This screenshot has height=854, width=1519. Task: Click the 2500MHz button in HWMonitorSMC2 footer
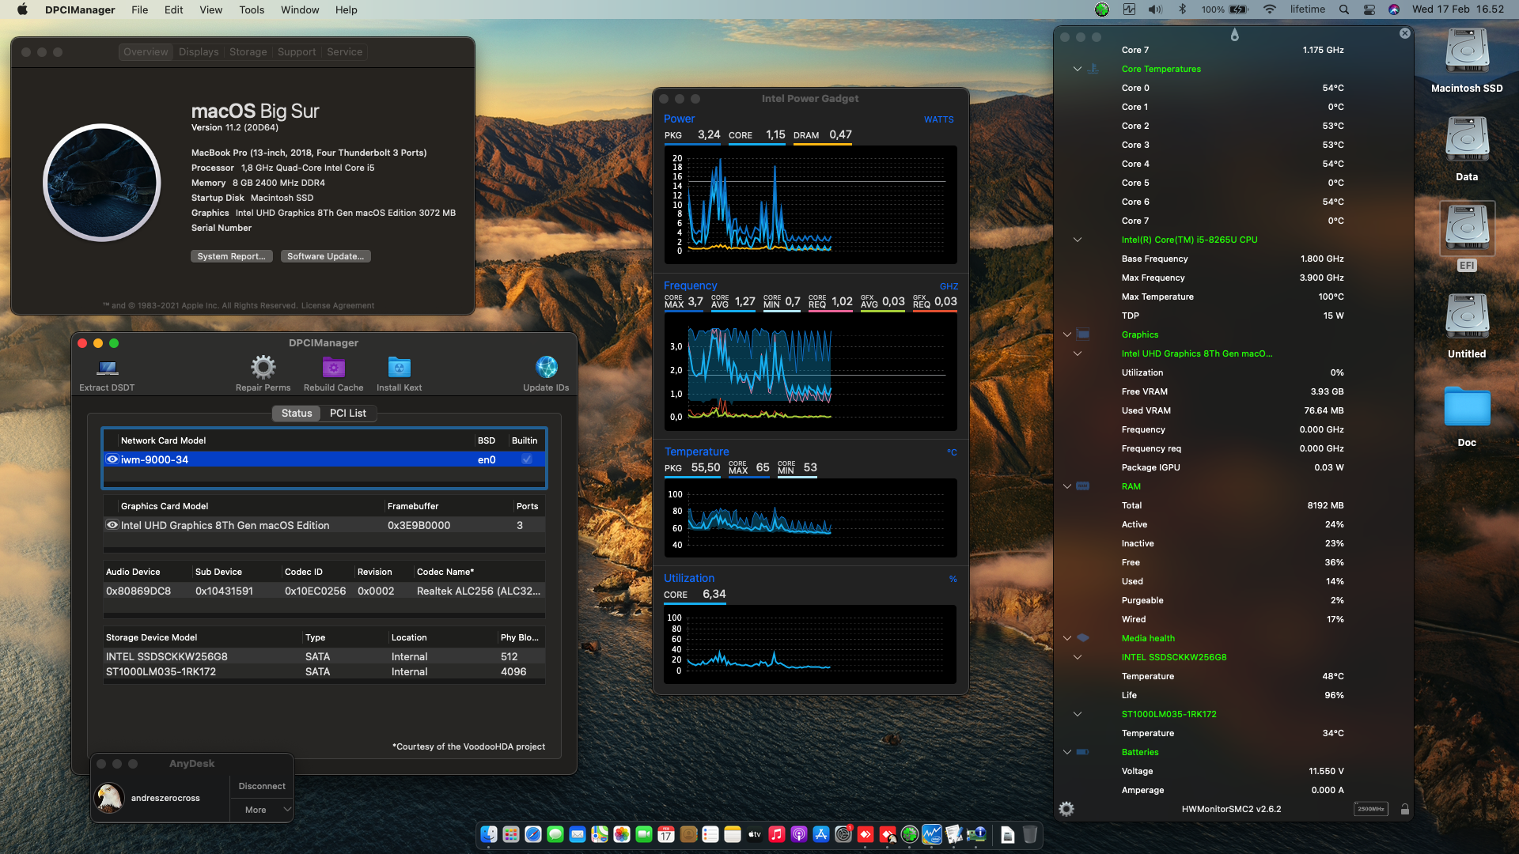[1371, 809]
